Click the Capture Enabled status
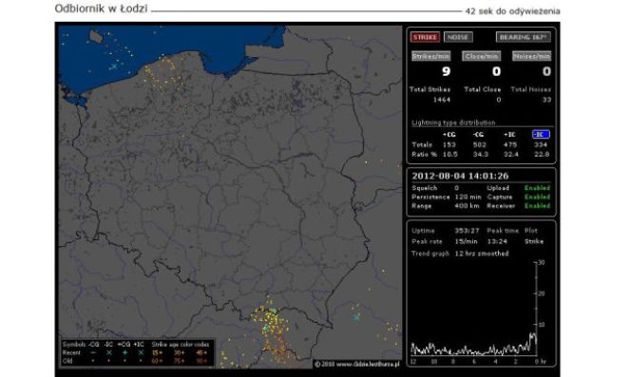 [x=537, y=197]
